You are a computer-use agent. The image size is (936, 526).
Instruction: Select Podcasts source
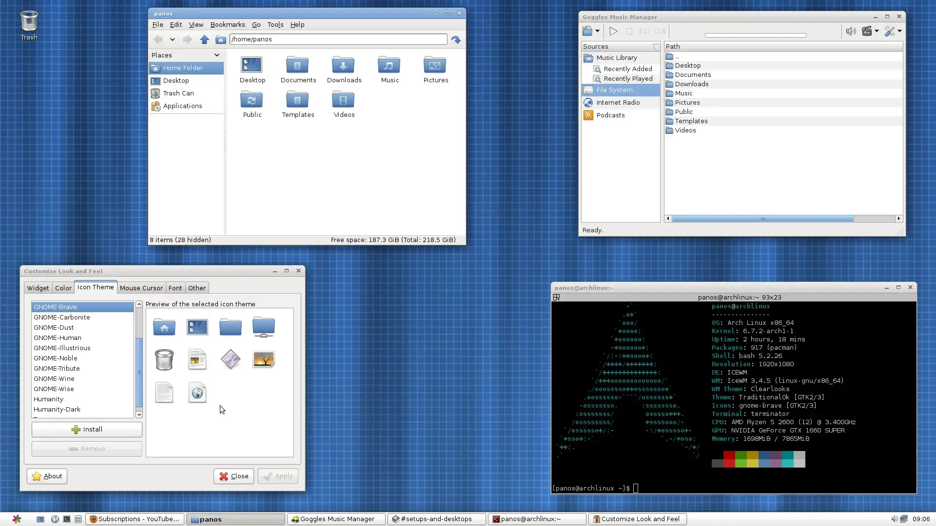tap(620, 115)
